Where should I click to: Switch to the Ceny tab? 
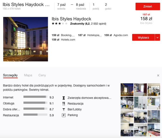tap(42, 75)
